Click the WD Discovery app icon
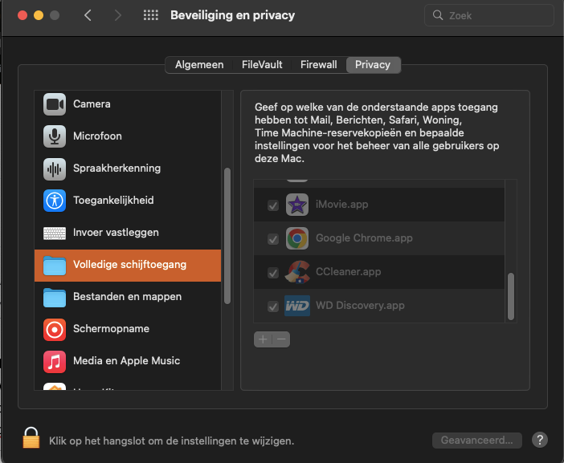The height and width of the screenshot is (463, 564). pos(297,306)
